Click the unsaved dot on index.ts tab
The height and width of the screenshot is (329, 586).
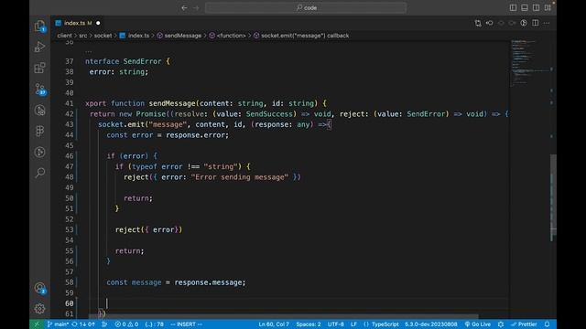98,23
